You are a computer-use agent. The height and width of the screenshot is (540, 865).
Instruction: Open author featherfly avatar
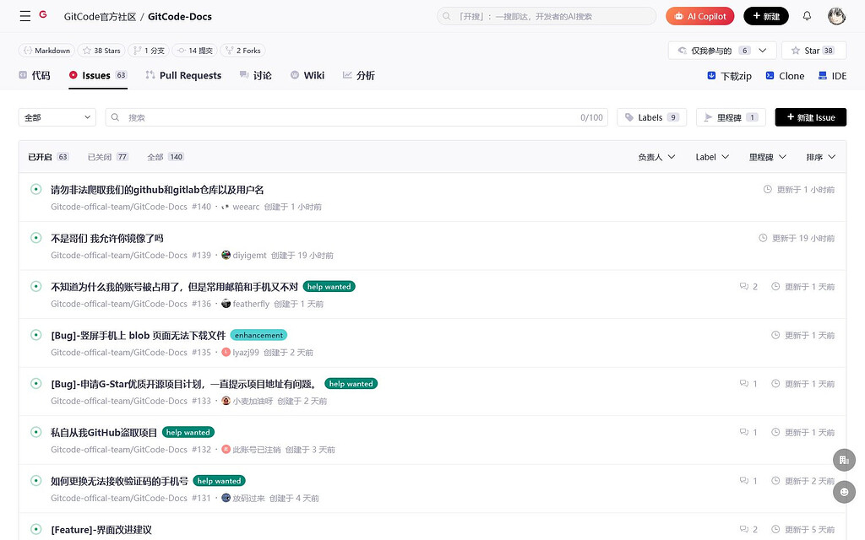tap(226, 304)
